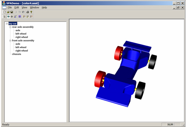Image resolution: width=186 pixels, height=127 pixels.
Task: Collapse the rear axle assembly node
Action: (x=10, y=27)
